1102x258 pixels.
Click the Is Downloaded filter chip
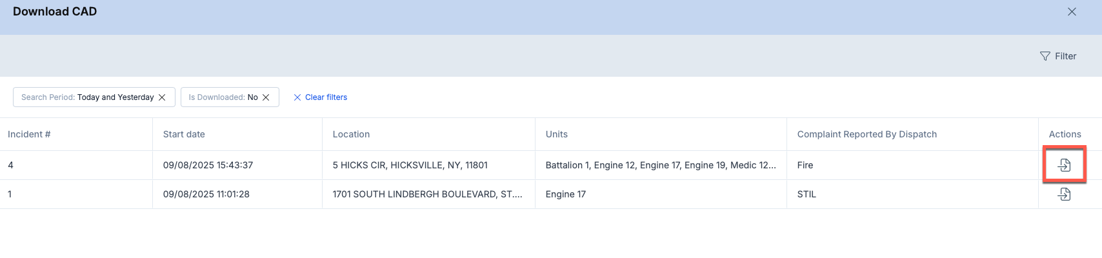pos(230,97)
